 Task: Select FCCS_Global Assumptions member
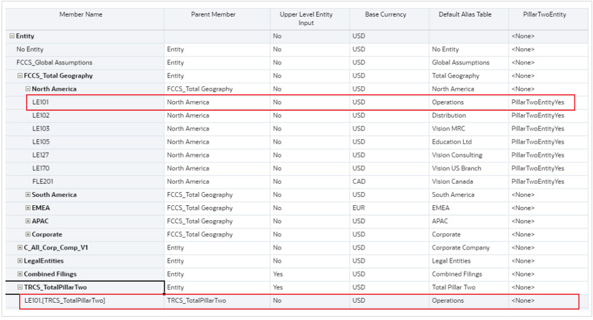pos(55,62)
